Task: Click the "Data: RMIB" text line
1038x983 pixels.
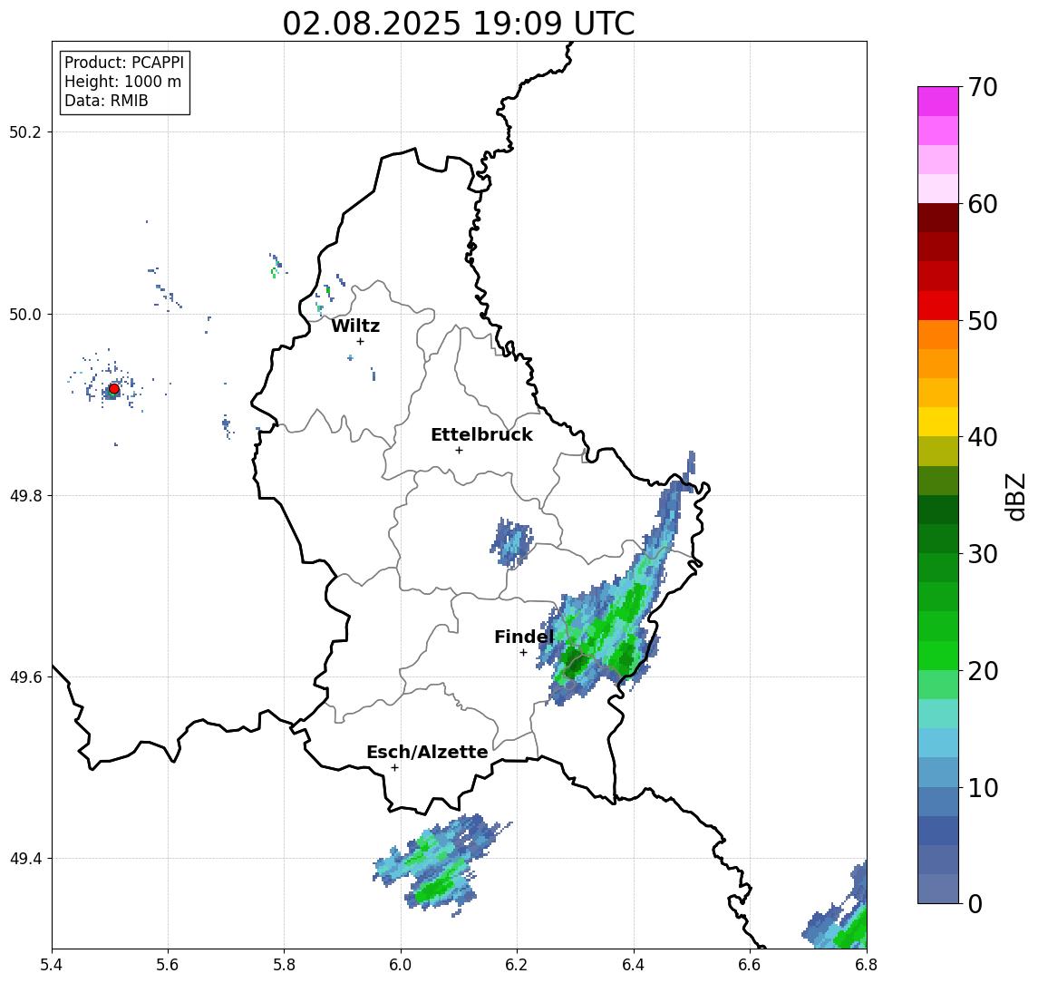Action: pyautogui.click(x=106, y=101)
